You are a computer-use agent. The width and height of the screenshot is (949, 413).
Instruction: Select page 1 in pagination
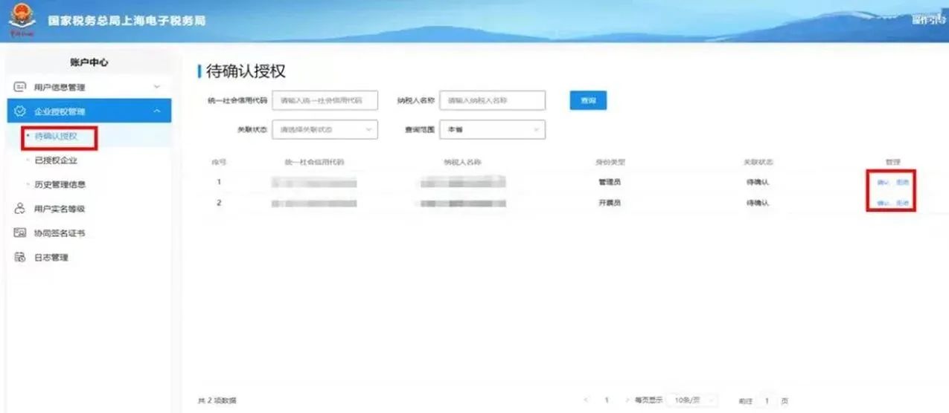point(607,400)
